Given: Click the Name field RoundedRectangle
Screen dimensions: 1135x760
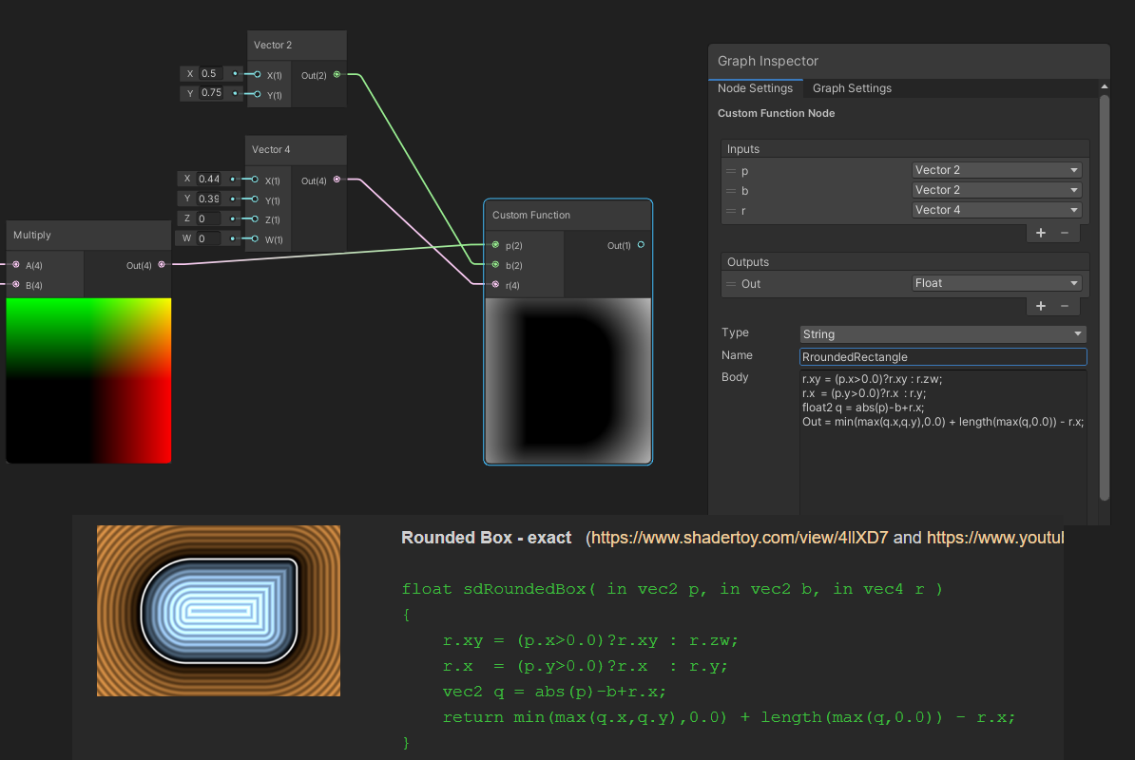Looking at the screenshot, I should point(942,357).
